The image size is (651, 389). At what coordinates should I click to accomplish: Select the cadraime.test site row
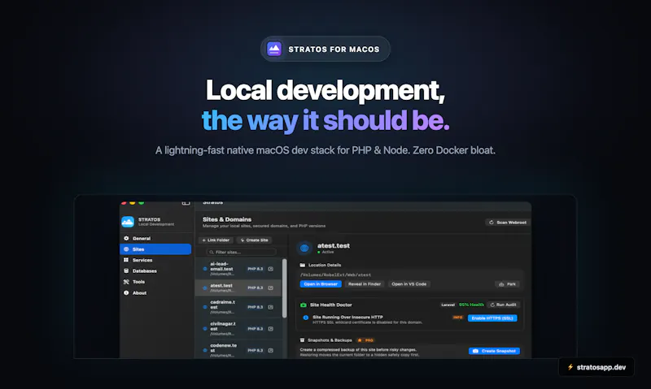pos(238,307)
